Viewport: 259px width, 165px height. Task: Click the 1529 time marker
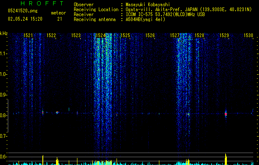[224, 35]
